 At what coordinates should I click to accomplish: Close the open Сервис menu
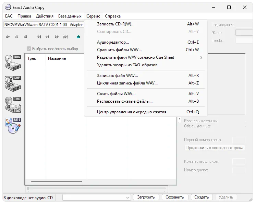pyautogui.click(x=93, y=16)
